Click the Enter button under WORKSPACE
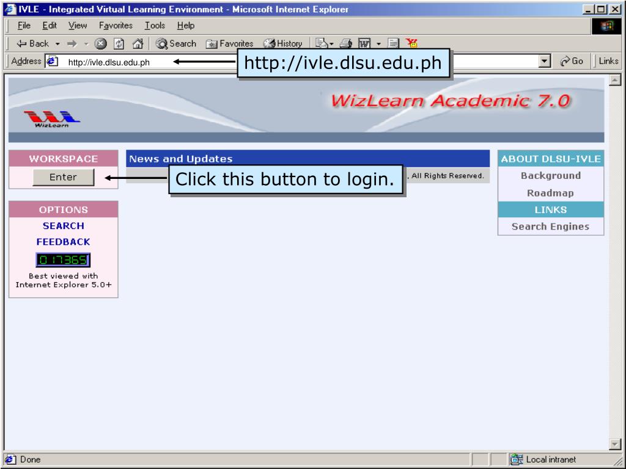 pos(64,177)
